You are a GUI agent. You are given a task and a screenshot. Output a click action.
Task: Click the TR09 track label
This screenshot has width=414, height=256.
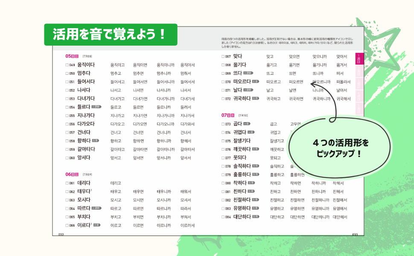pos(87,175)
